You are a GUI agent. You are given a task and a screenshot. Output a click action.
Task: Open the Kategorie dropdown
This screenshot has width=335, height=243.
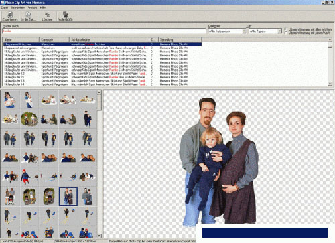click(x=244, y=31)
